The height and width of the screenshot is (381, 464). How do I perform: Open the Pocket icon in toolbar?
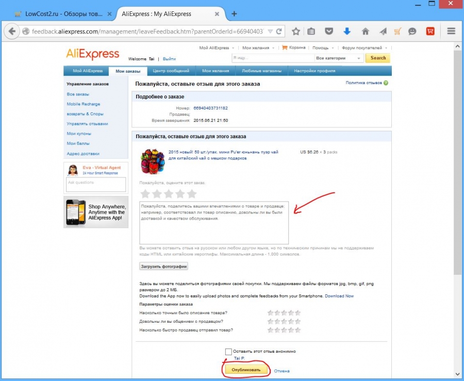(329, 31)
